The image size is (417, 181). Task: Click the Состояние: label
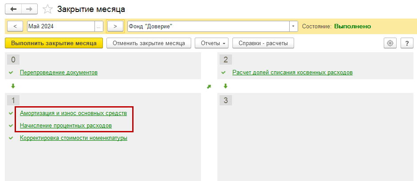(x=317, y=26)
